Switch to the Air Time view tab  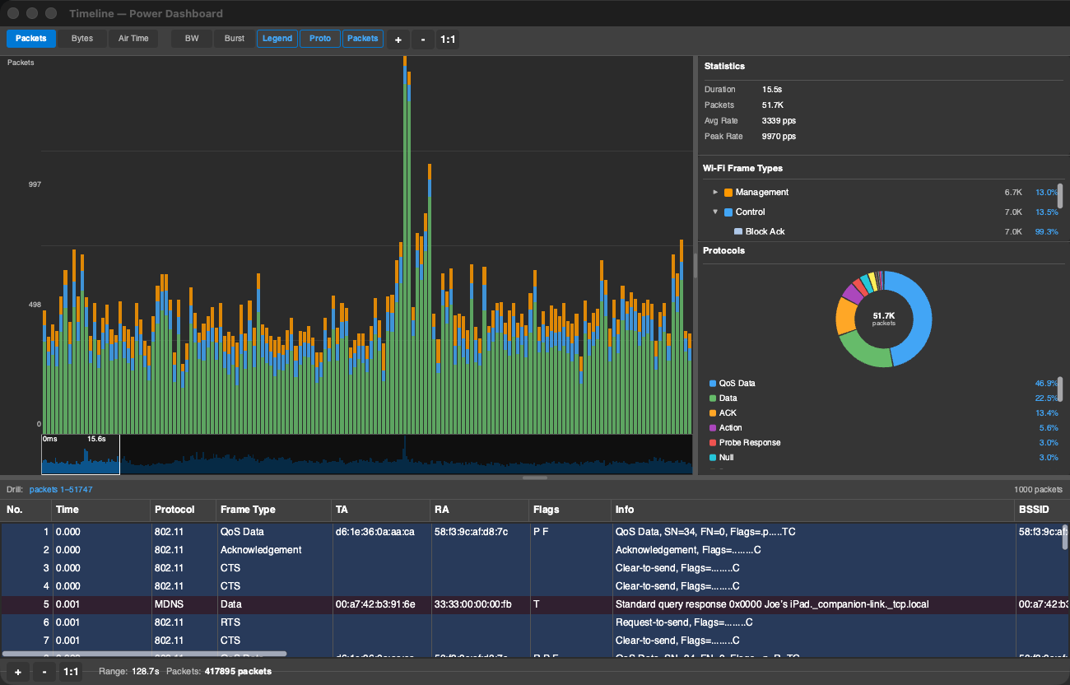pos(133,39)
